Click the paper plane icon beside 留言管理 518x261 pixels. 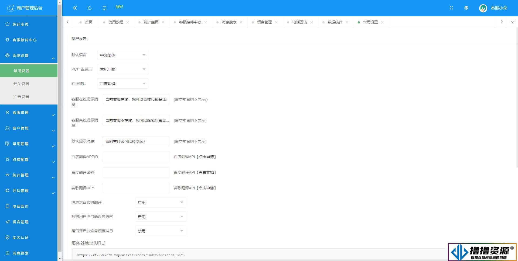pos(8,222)
